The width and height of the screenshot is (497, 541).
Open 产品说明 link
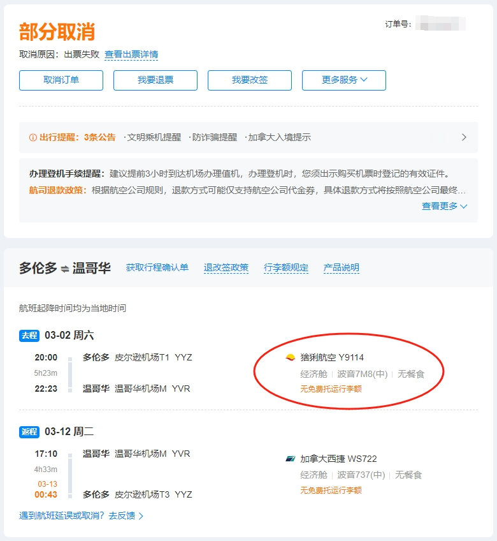coord(342,268)
